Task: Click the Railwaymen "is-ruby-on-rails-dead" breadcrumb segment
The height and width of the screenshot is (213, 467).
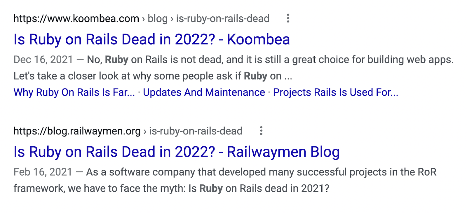Action: tap(196, 131)
